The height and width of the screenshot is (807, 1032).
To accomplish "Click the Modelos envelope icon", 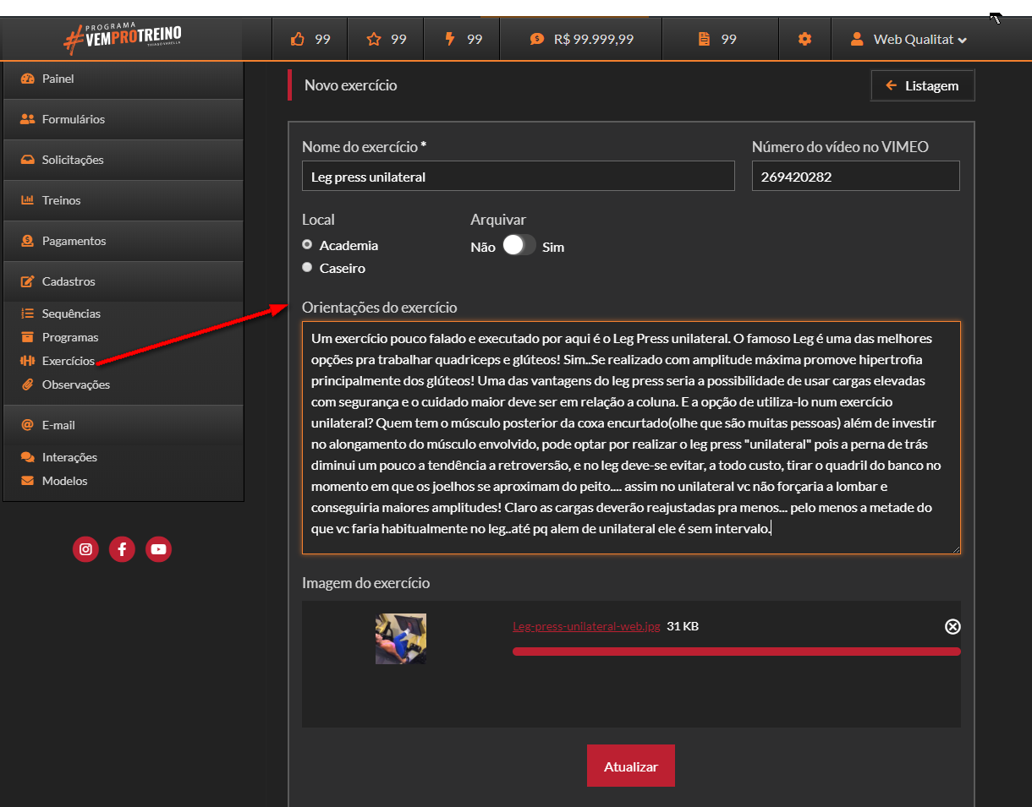I will [27, 481].
